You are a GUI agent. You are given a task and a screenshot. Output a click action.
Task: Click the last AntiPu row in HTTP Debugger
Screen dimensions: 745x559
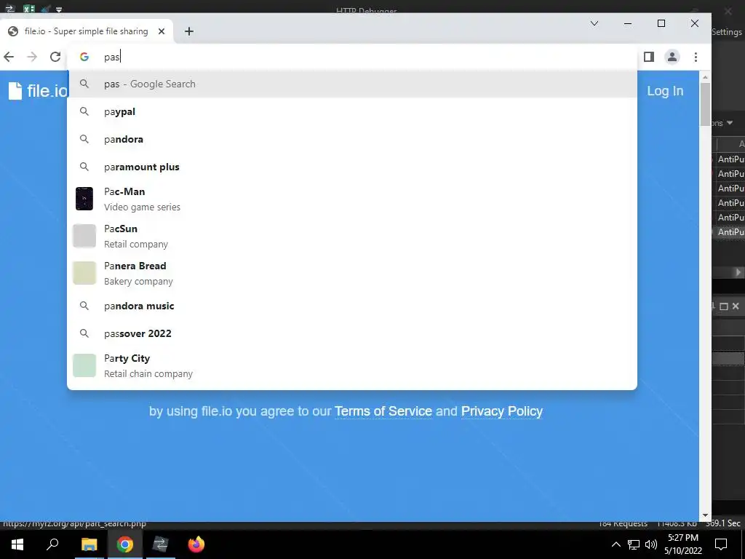tap(729, 232)
